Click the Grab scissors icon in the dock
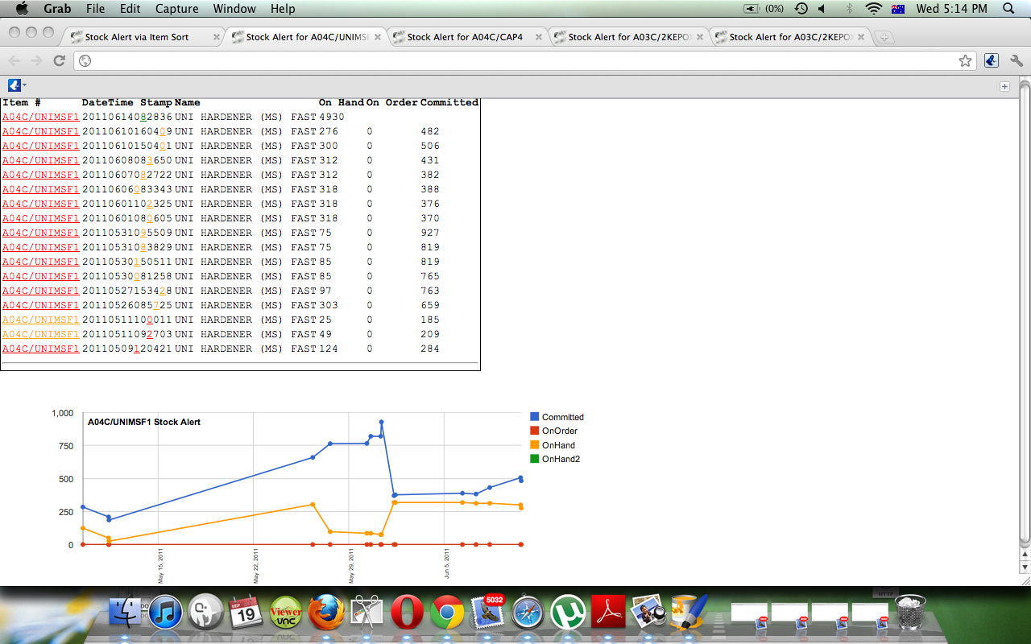The width and height of the screenshot is (1031, 644). pyautogui.click(x=366, y=613)
